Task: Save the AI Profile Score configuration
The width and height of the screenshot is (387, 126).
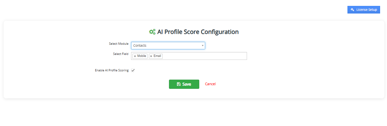Action: [184, 84]
